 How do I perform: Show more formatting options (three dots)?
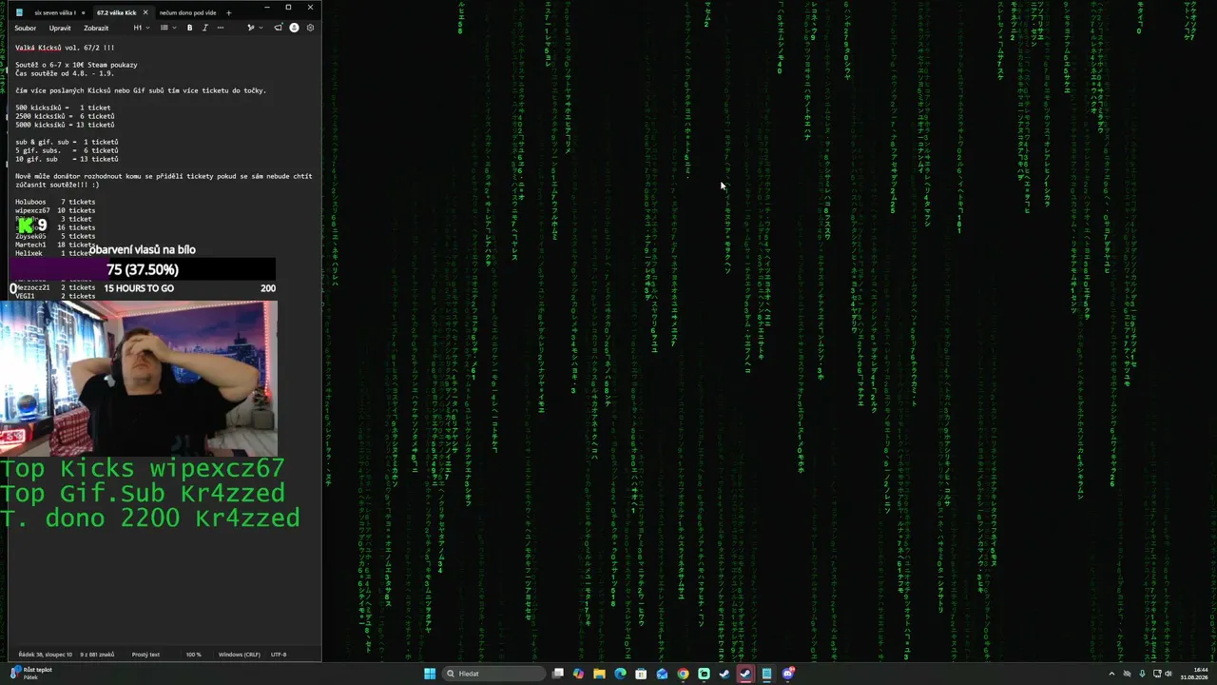tap(221, 28)
